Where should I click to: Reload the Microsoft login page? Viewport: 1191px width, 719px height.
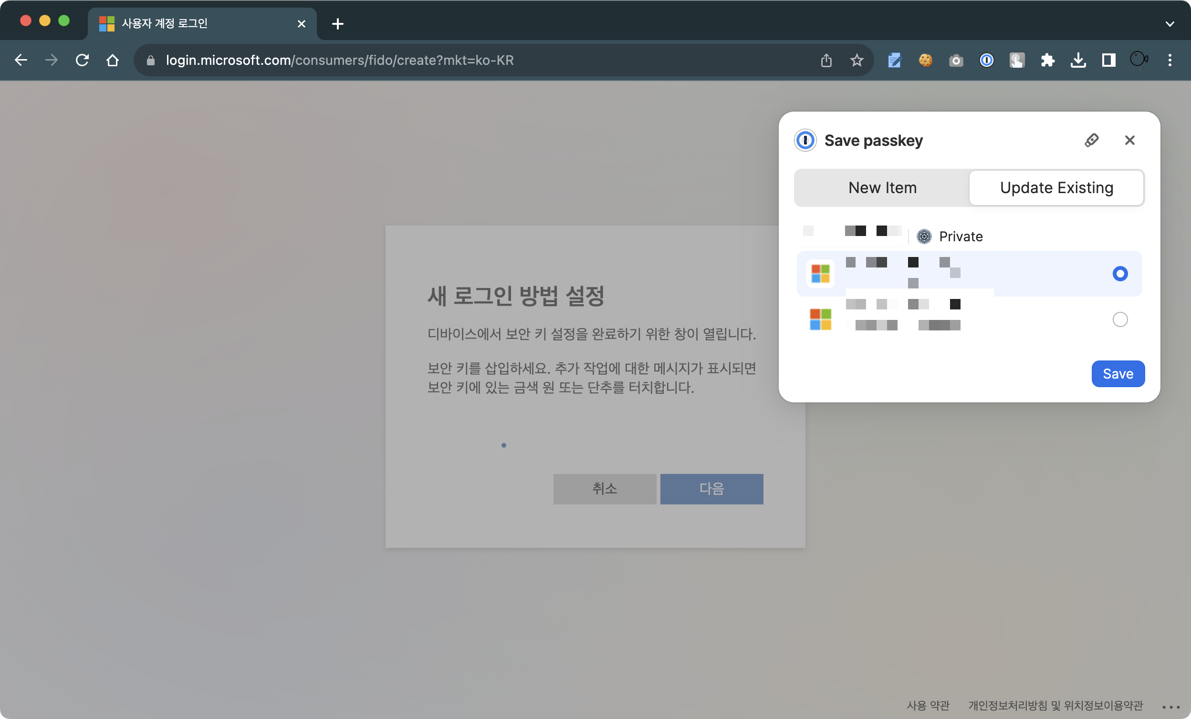point(82,61)
